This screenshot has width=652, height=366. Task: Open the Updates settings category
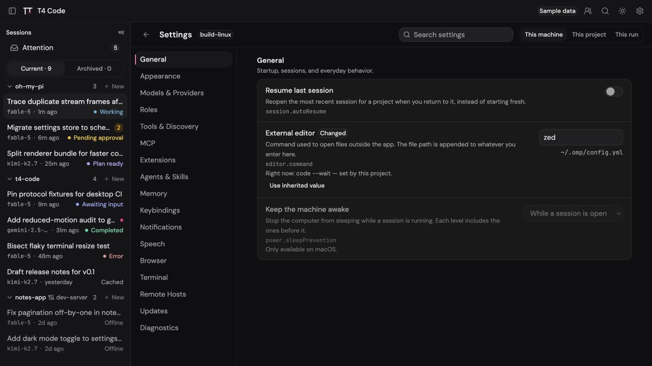pyautogui.click(x=183, y=311)
